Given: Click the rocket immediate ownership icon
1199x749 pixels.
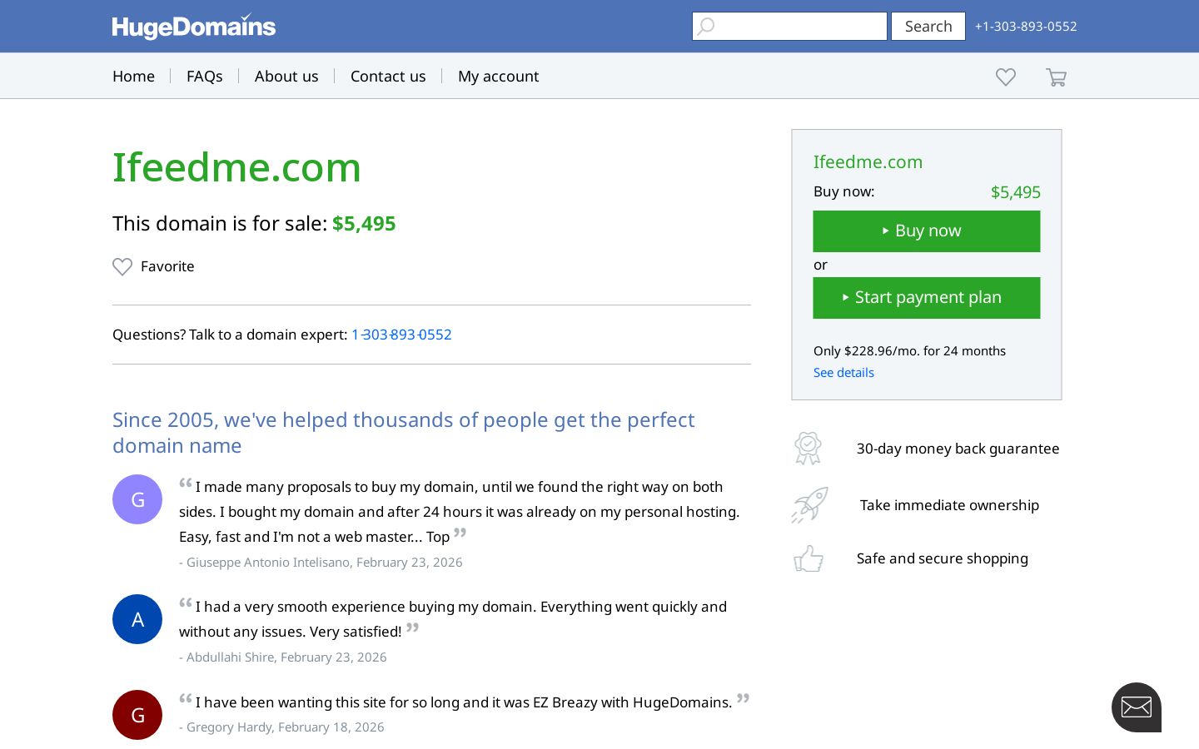Looking at the screenshot, I should (809, 505).
